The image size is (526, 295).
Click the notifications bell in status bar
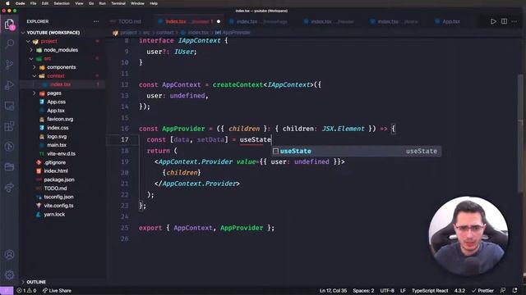tap(515, 290)
